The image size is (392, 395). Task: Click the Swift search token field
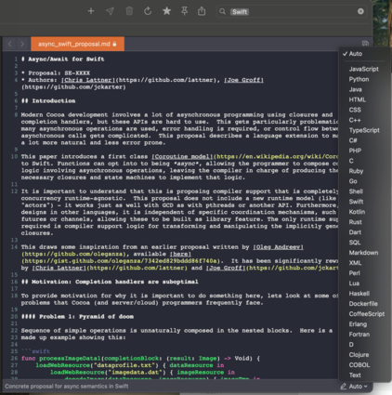coord(240,12)
